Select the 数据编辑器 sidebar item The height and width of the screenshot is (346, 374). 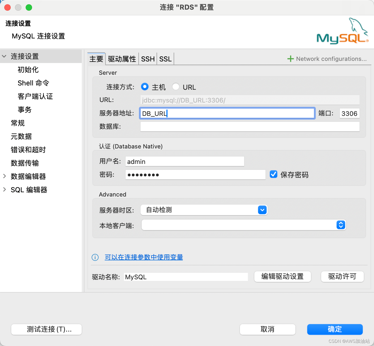pyautogui.click(x=28, y=176)
